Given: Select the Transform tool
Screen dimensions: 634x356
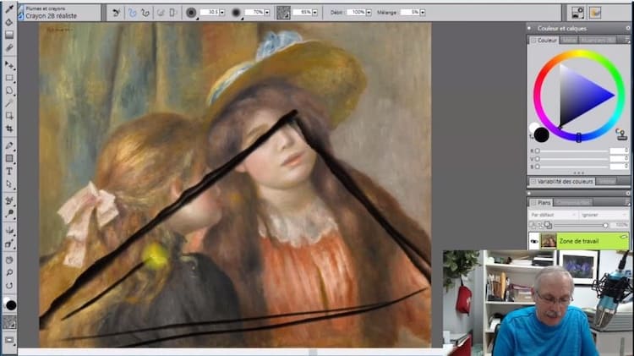Looking at the screenshot, I should (x=9, y=116).
